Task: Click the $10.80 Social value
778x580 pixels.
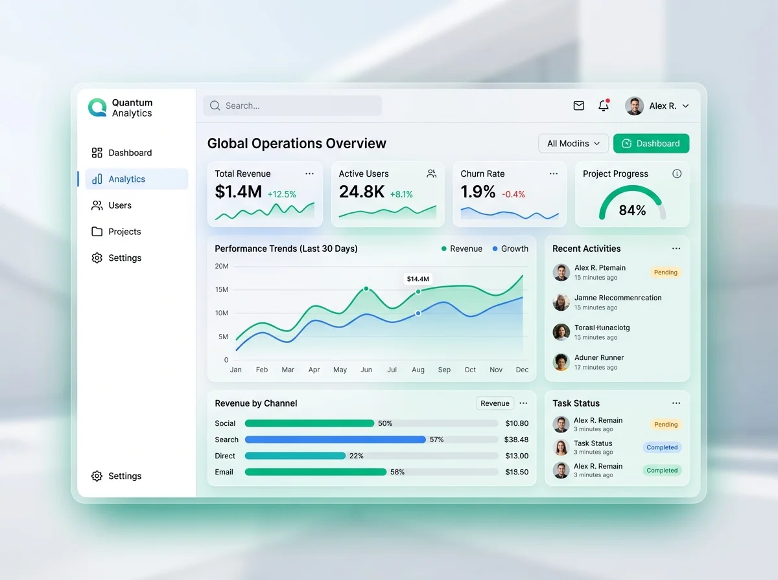Action: (516, 423)
